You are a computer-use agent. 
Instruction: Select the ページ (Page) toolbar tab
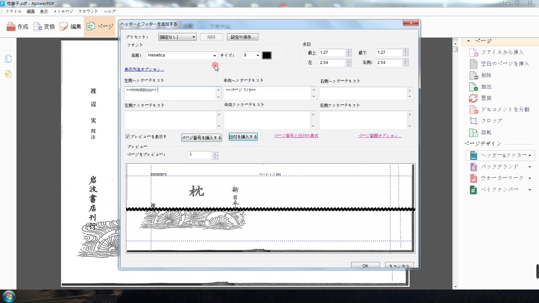click(99, 27)
